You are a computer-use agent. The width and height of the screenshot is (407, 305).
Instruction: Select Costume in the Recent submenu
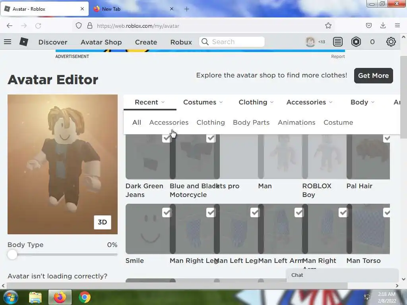[338, 122]
